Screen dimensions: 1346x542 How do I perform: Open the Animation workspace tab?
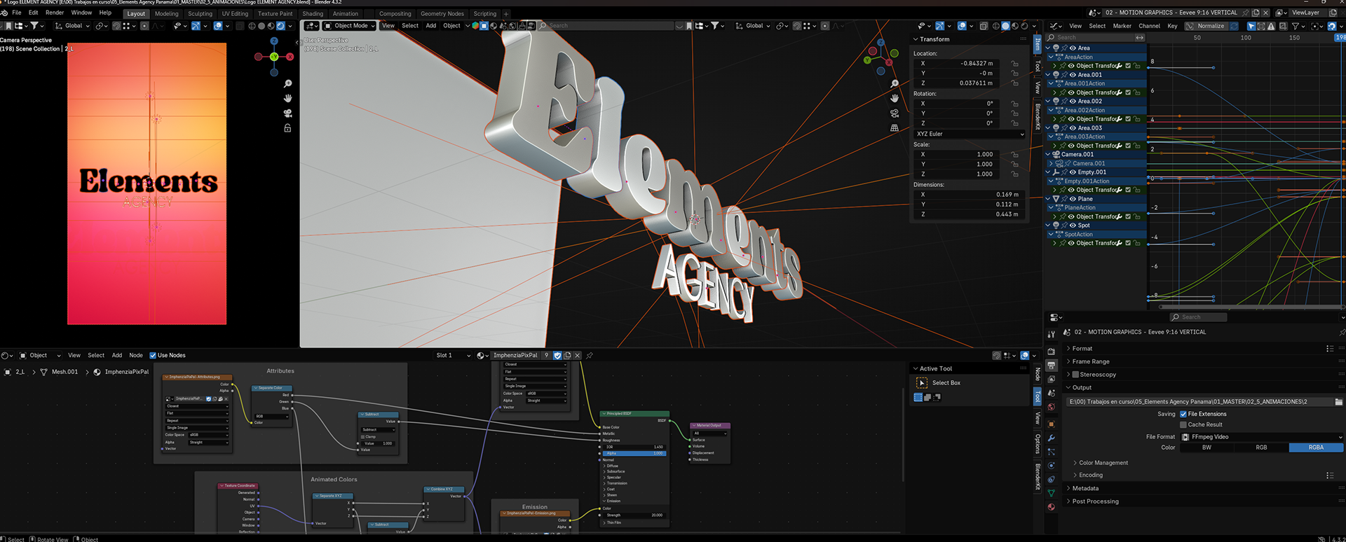[x=345, y=13]
